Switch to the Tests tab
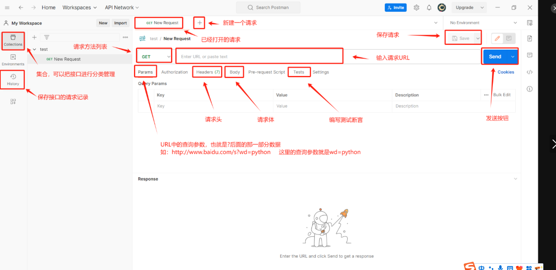Screen dimensions: 556x270 pyautogui.click(x=299, y=72)
